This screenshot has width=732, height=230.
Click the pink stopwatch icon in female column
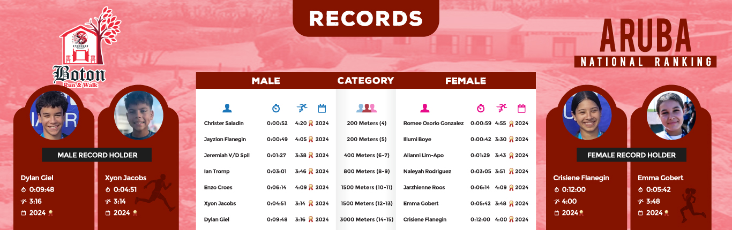481,108
